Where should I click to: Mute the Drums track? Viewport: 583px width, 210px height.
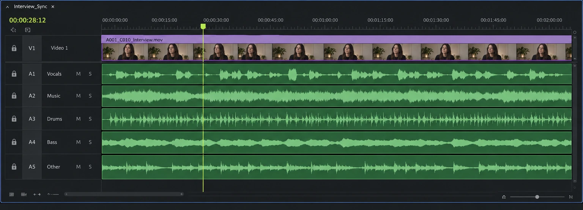[x=78, y=119]
